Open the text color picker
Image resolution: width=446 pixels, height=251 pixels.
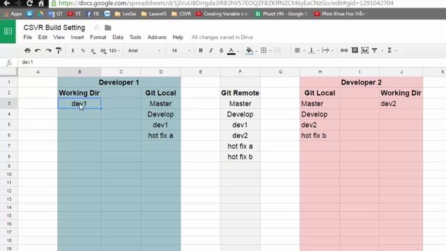[231, 51]
